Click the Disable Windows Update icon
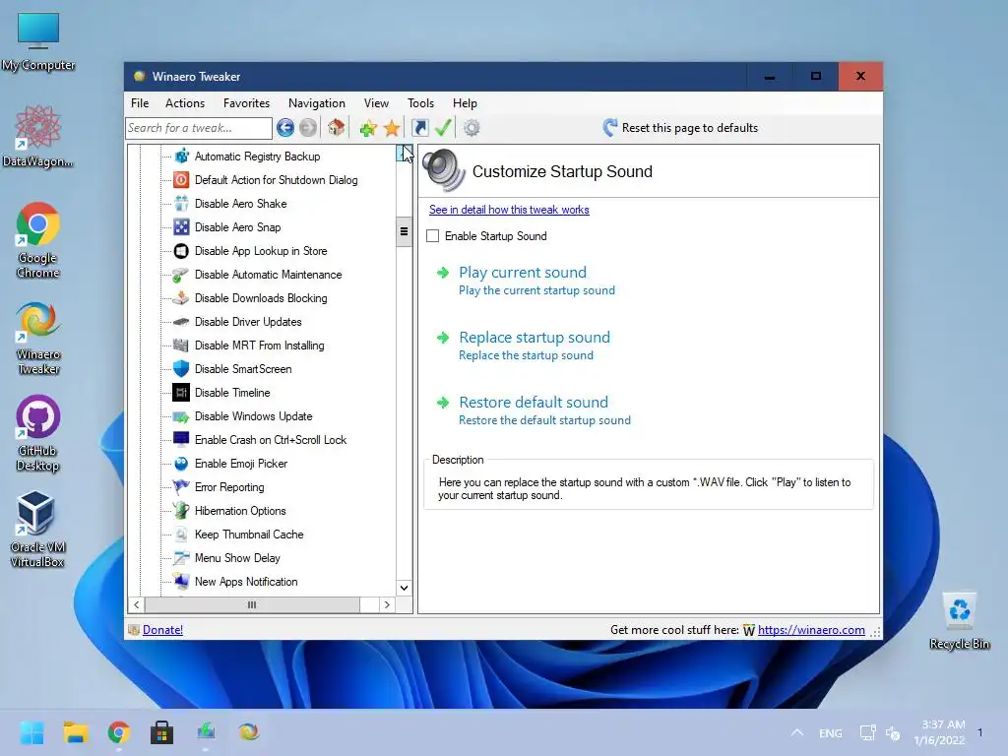1008x756 pixels. [x=181, y=416]
